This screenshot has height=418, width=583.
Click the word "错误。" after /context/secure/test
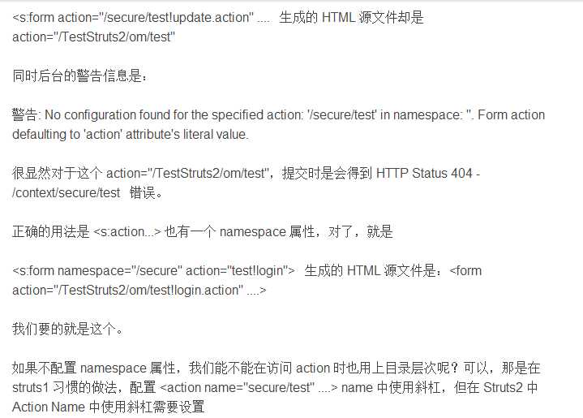tap(147, 193)
